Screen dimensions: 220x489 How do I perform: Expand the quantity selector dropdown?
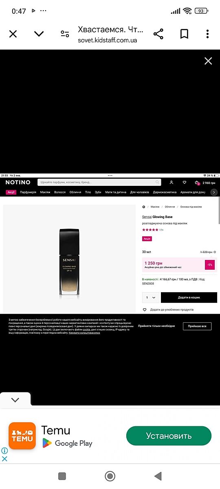tap(150, 297)
